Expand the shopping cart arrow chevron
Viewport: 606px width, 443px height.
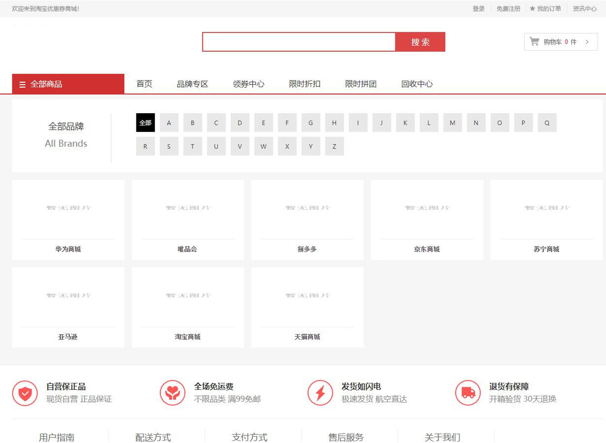pos(587,42)
